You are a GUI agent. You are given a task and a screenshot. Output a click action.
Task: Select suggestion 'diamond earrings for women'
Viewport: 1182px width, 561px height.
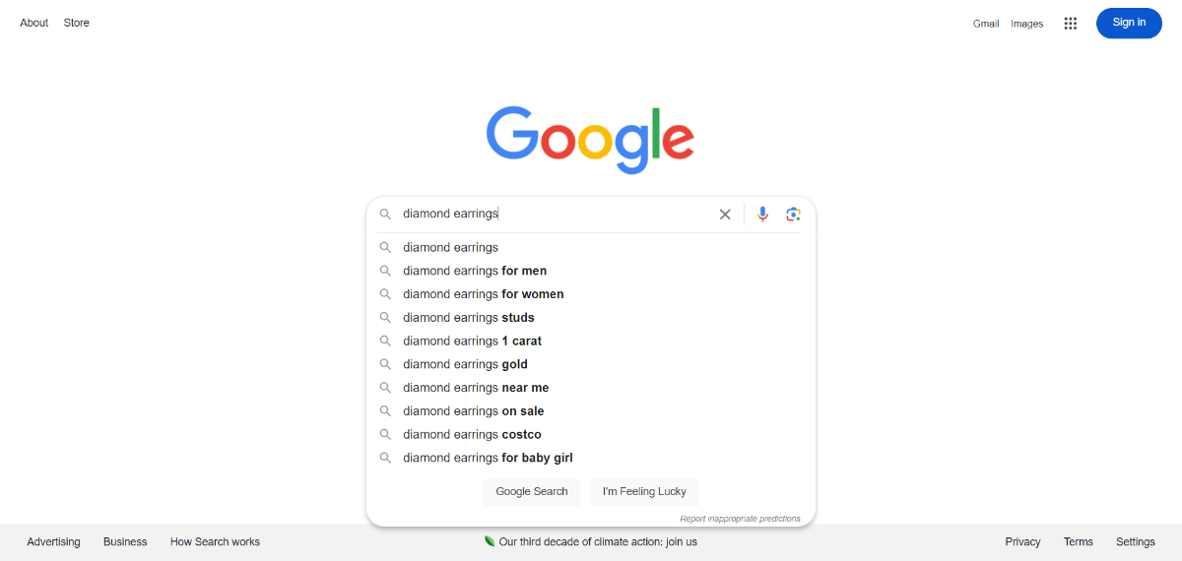pyautogui.click(x=591, y=294)
